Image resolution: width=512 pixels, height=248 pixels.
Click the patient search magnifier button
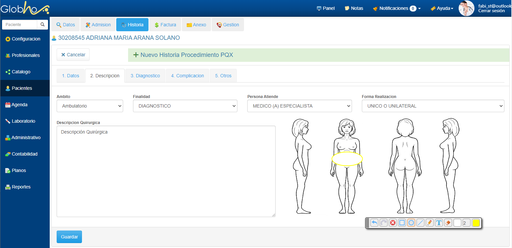click(x=42, y=25)
